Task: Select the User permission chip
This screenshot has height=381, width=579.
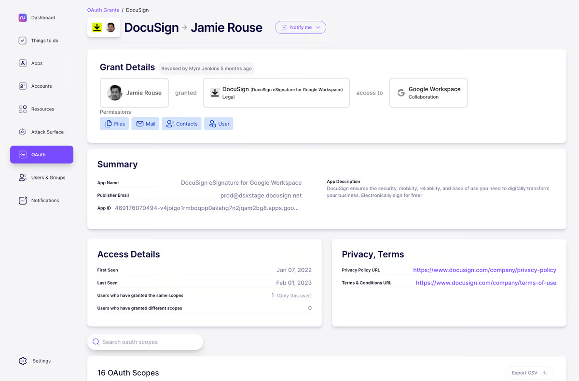Action: (x=219, y=123)
